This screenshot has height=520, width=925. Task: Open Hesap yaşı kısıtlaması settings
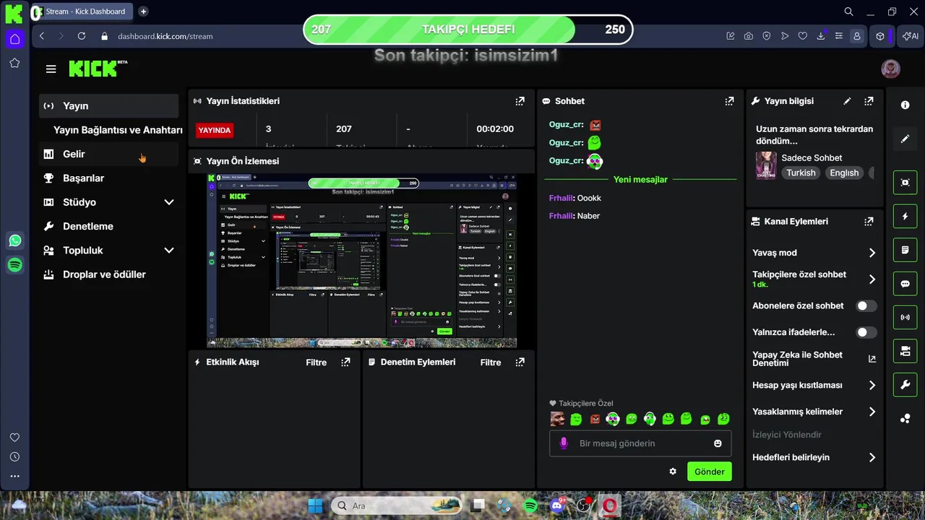814,386
